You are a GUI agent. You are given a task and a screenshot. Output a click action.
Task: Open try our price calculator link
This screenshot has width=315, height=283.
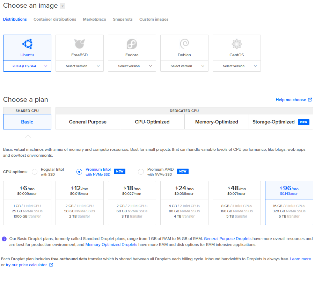(x=27, y=265)
